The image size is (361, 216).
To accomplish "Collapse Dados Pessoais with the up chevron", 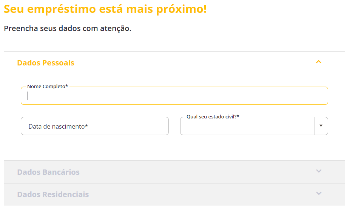I will 318,62.
